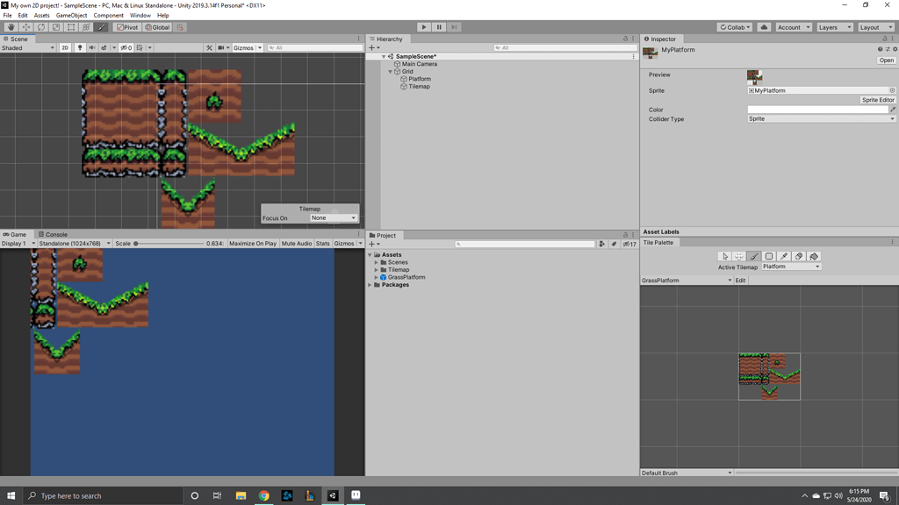Select the Hand tool in the toolbar

11,27
